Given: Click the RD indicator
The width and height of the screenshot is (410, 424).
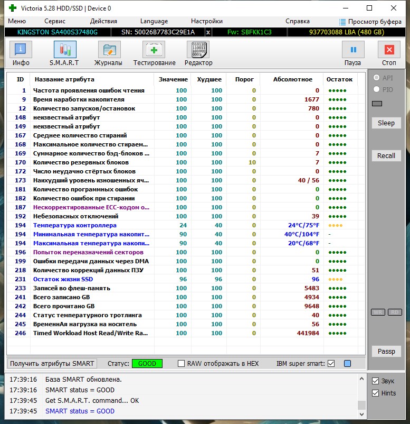Looking at the screenshot, I should [x=395, y=312].
